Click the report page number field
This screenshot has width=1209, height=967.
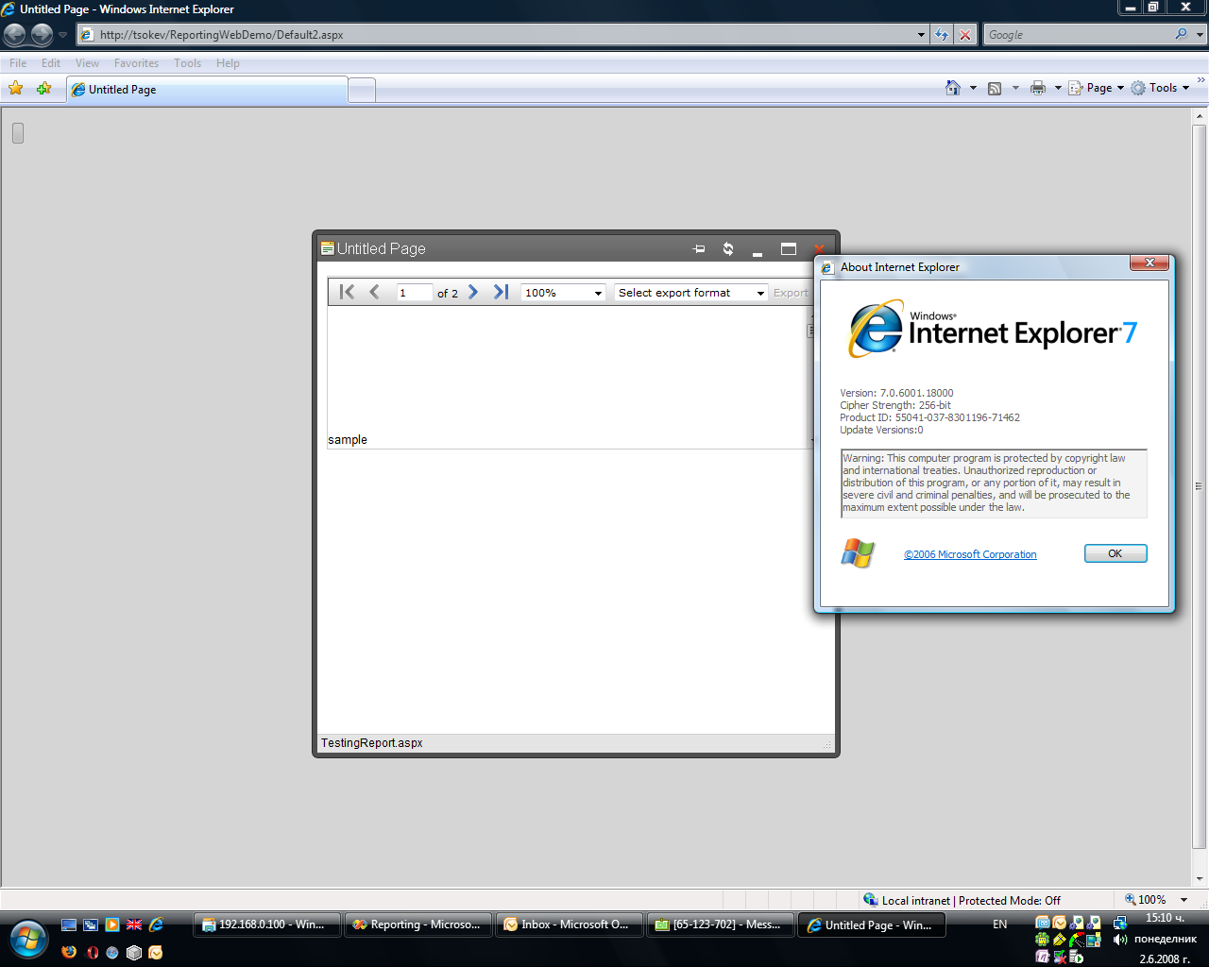(x=414, y=293)
